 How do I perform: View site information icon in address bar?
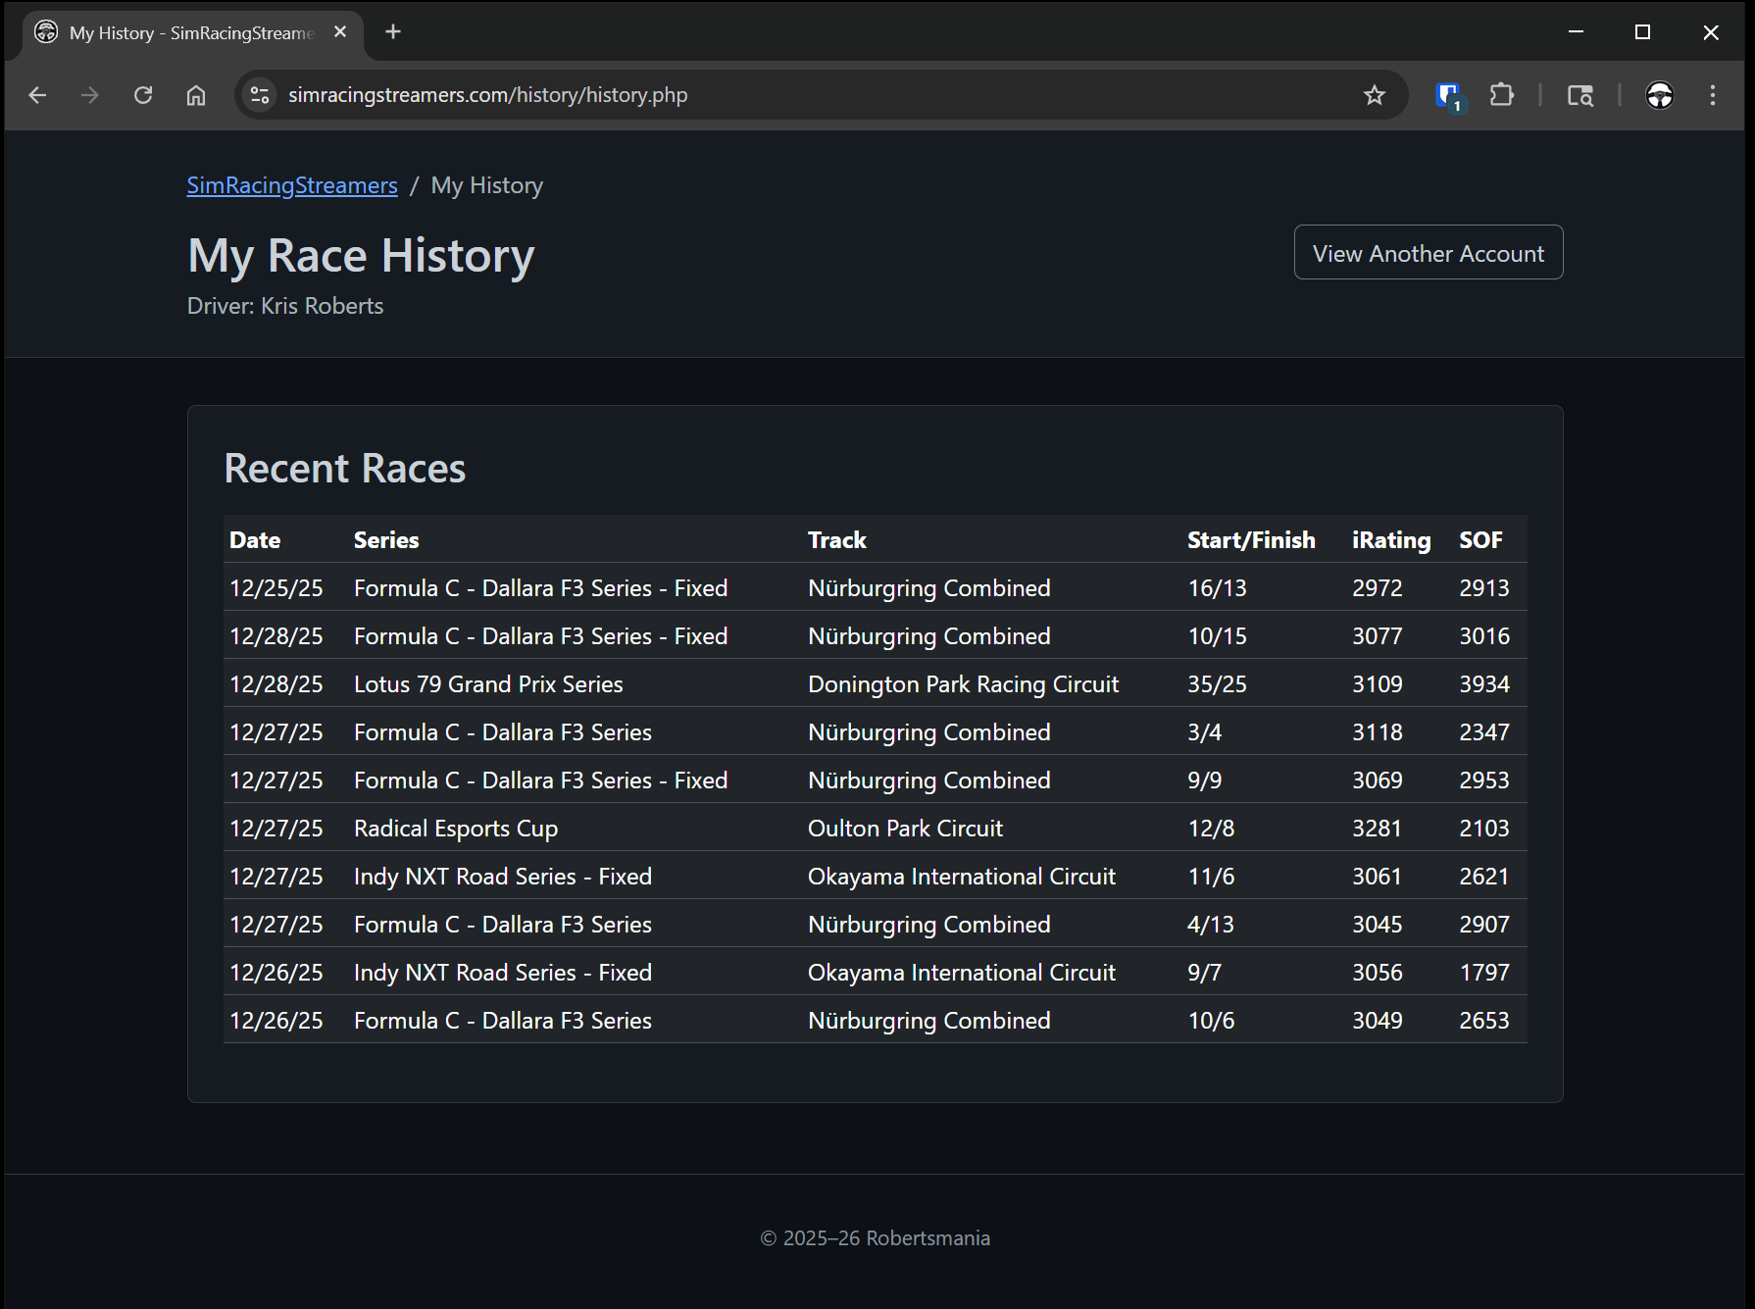(x=260, y=95)
